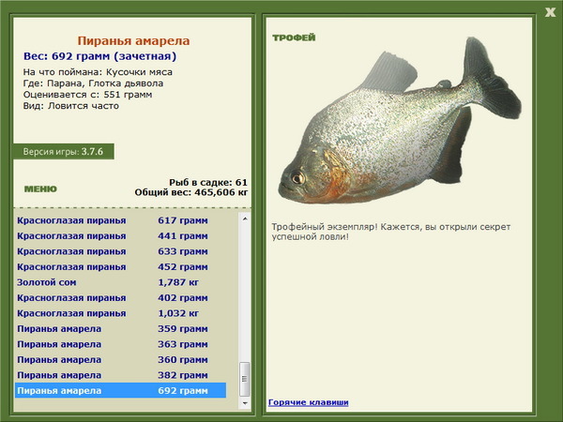Select Красноглазая пиранья 441 грамм row
The width and height of the screenshot is (563, 422).
tap(120, 235)
